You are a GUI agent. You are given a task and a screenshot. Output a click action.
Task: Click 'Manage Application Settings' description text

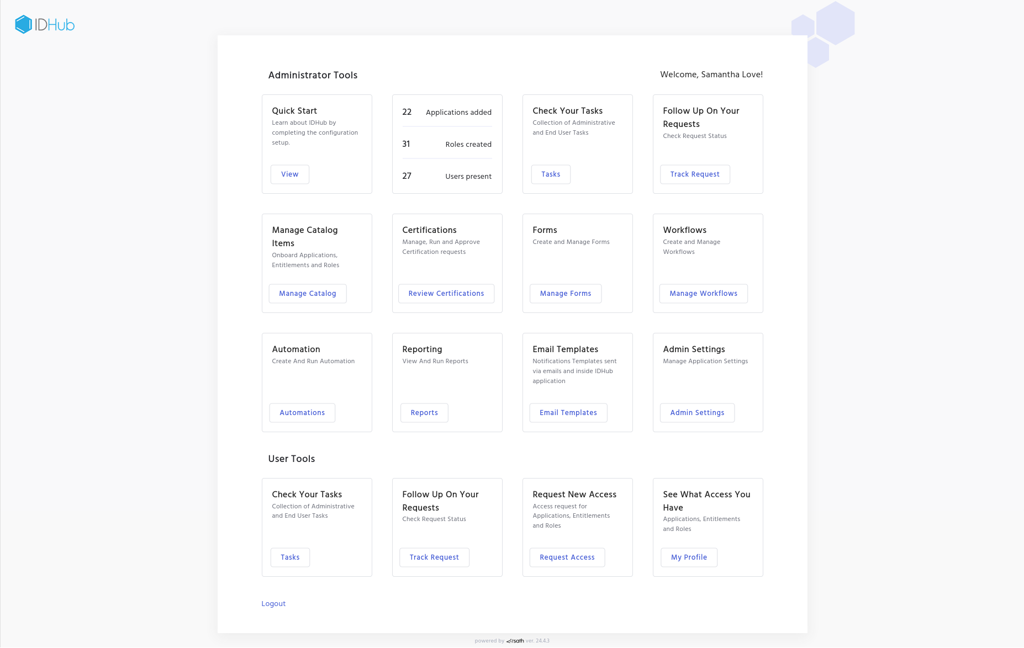pyautogui.click(x=705, y=361)
